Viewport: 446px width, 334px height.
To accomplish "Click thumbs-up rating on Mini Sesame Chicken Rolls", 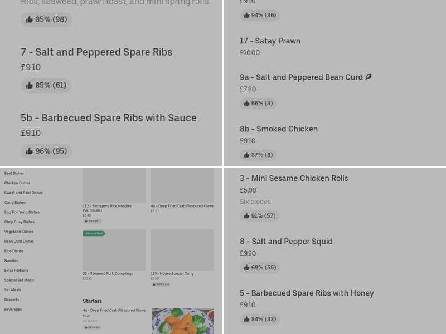I will click(x=259, y=215).
